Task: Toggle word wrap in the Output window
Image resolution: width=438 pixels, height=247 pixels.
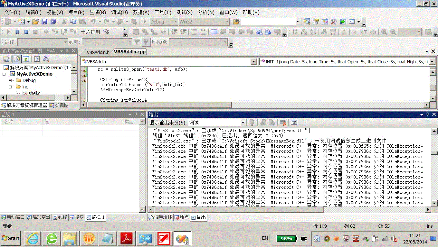Action: click(294, 123)
